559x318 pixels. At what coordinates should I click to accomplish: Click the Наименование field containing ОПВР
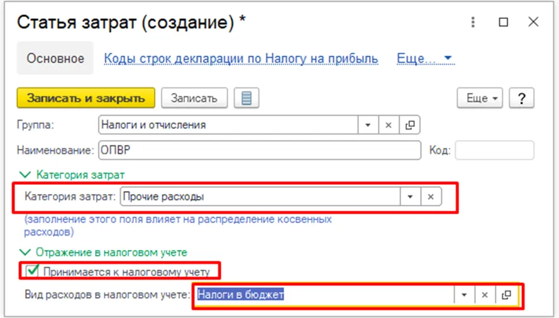coord(260,150)
